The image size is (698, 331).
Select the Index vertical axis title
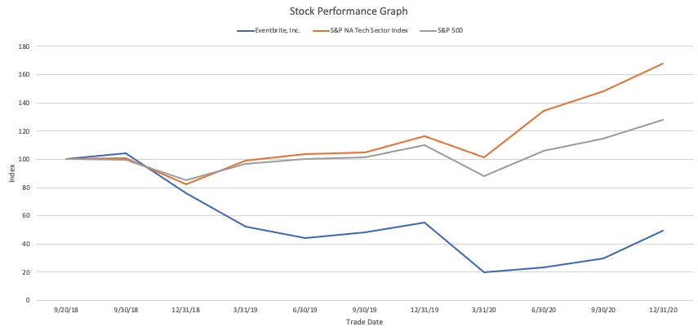tap(11, 173)
